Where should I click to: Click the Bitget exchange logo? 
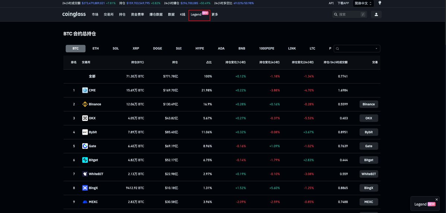pyautogui.click(x=85, y=160)
